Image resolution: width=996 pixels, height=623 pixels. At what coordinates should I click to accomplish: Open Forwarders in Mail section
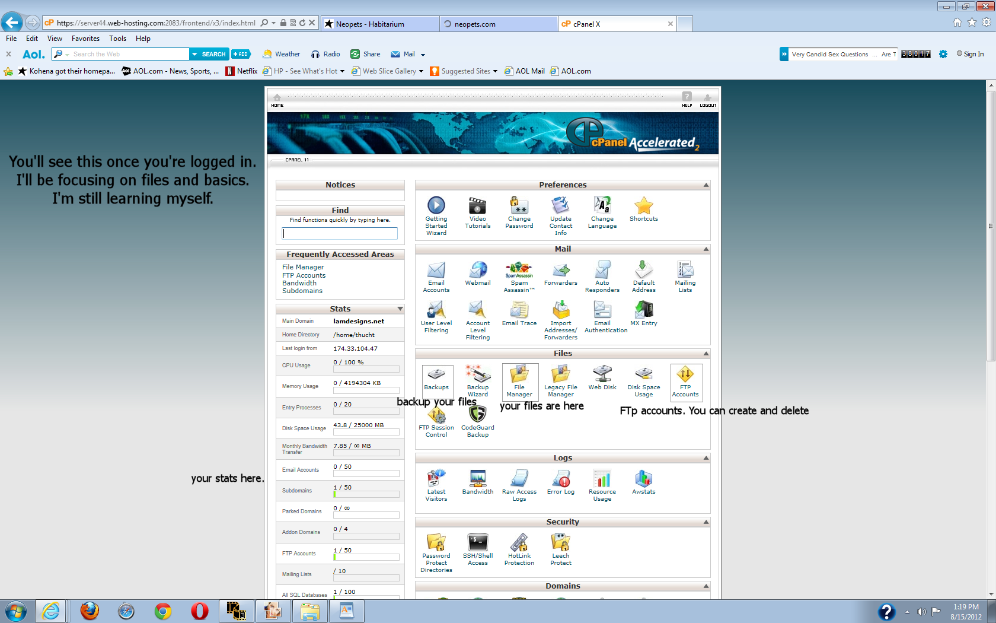coord(561,269)
